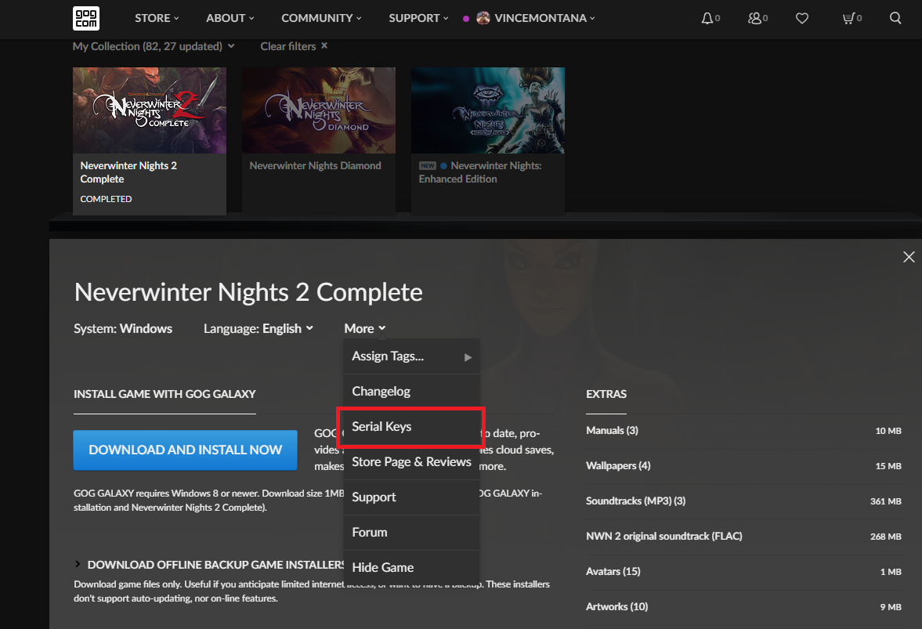This screenshot has width=922, height=629.
Task: Select Serial Keys menu entry
Action: click(x=411, y=427)
